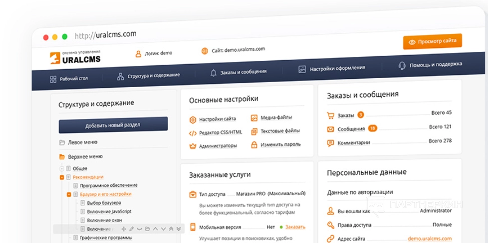Open the Заказы link
Image resolution: width=488 pixels, height=243 pixels.
pos(346,116)
